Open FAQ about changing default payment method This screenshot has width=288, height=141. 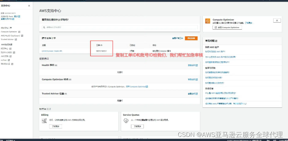coord(215,83)
